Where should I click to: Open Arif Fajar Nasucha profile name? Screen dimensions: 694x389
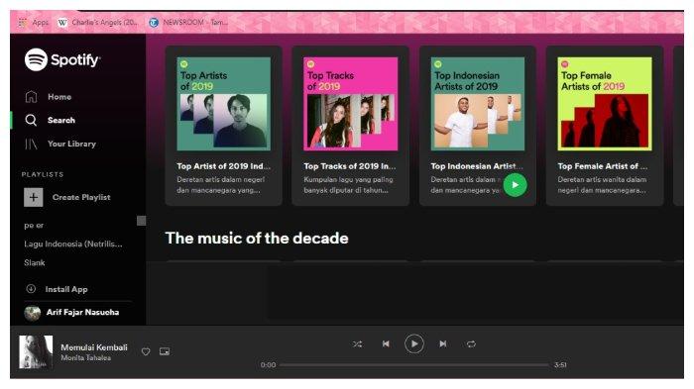click(x=82, y=312)
